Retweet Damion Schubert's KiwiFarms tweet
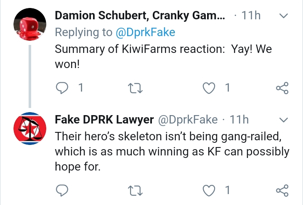This screenshot has width=303, height=205. click(135, 88)
